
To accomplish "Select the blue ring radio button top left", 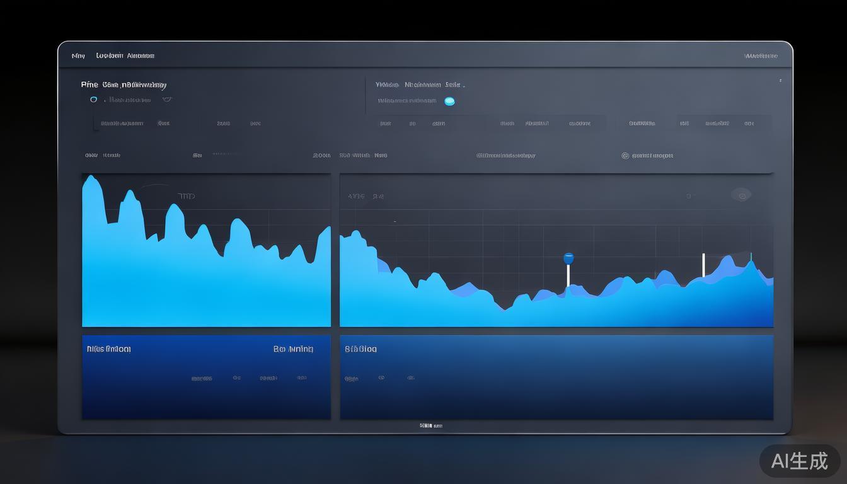I will [x=94, y=100].
